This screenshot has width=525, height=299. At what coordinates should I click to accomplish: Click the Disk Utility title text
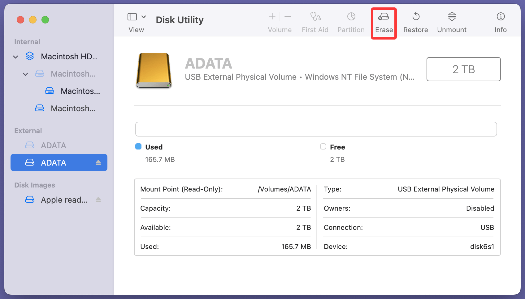point(179,20)
